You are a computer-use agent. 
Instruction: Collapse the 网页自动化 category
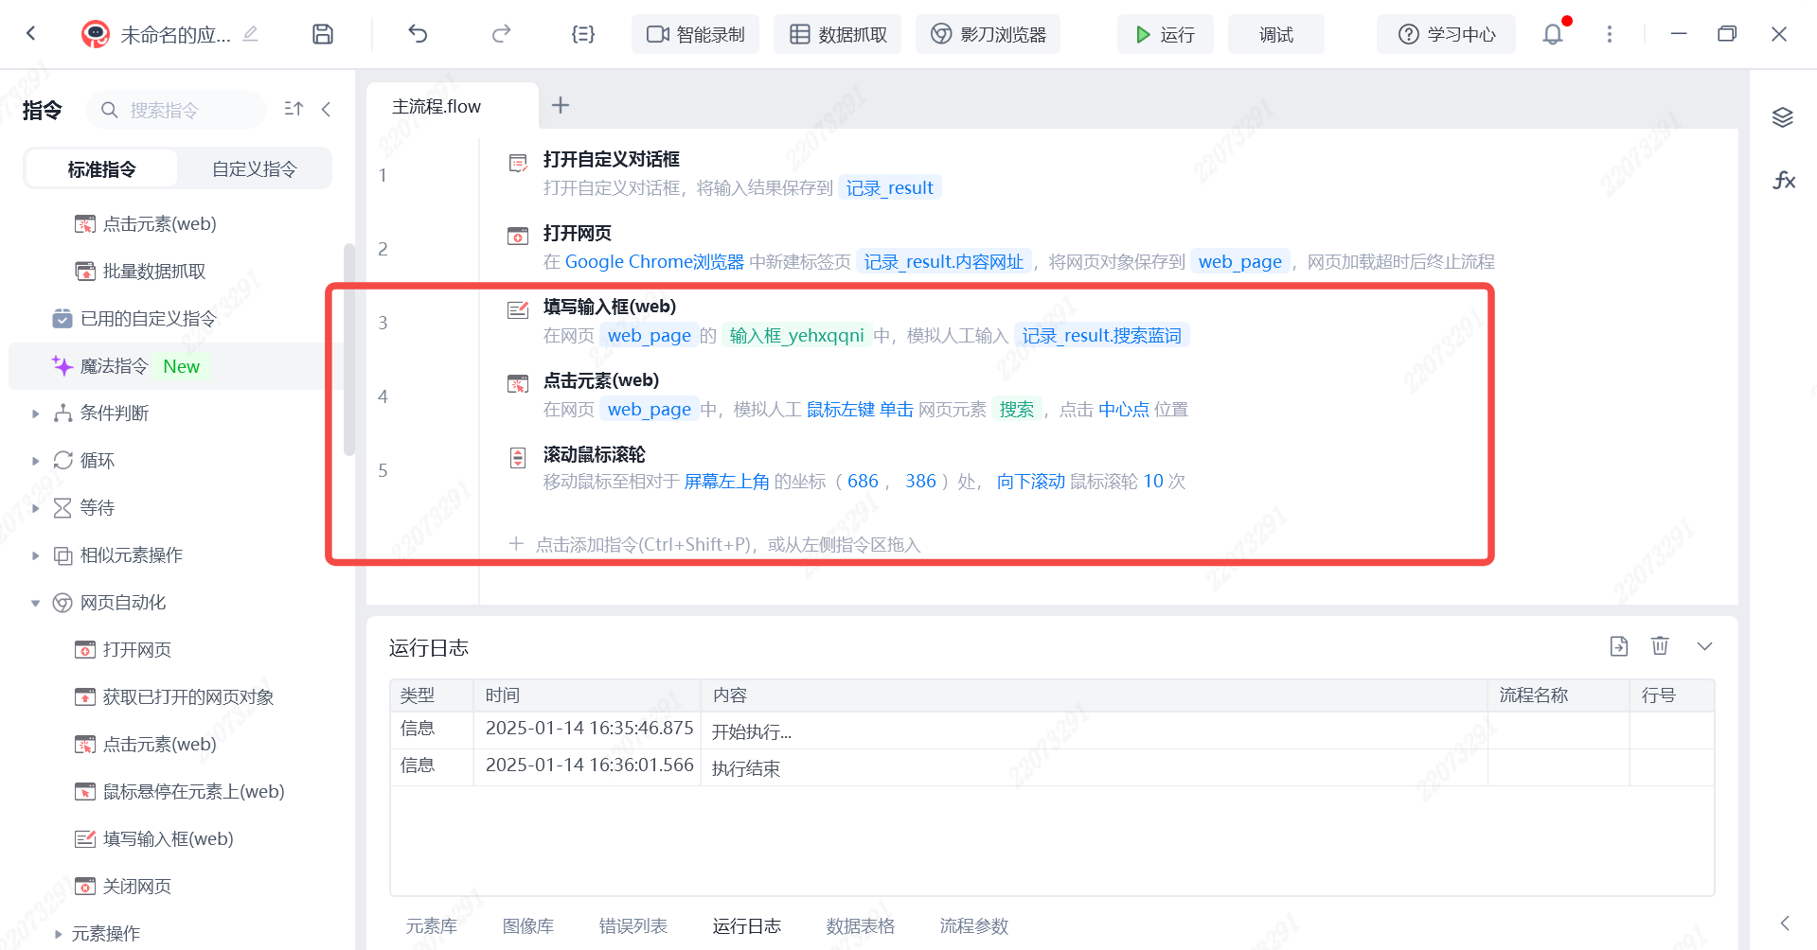(36, 603)
